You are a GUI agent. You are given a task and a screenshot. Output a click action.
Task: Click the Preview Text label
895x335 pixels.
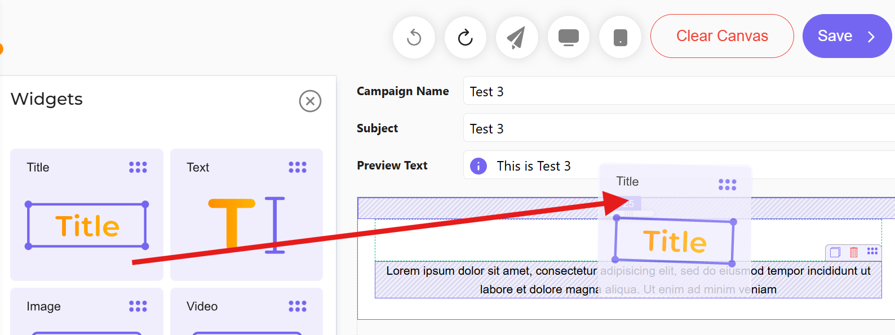tap(392, 166)
